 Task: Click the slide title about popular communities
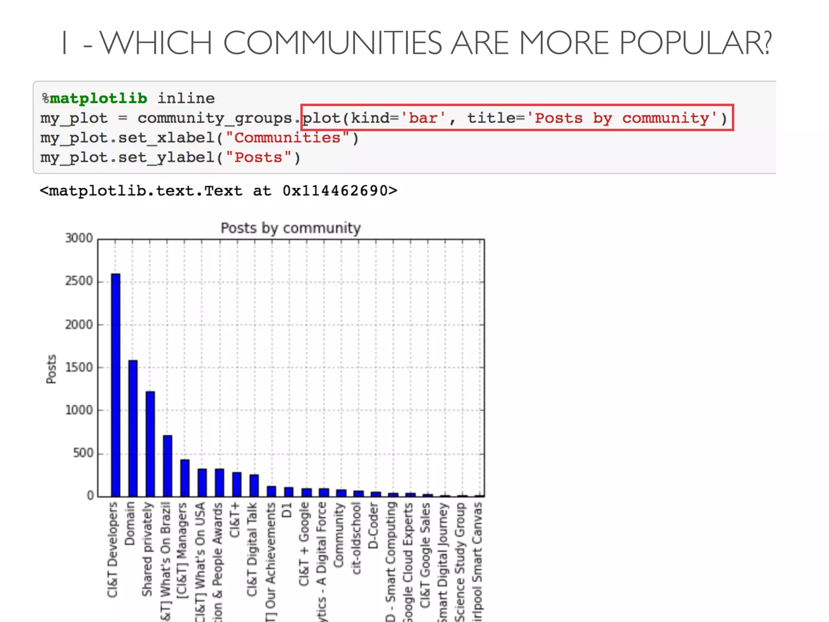417,43
